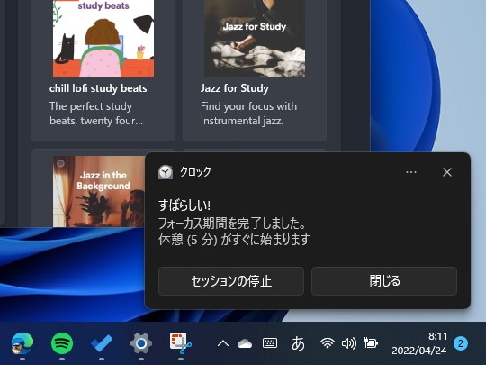Click the 閉じる button
486x365 pixels.
tap(384, 281)
